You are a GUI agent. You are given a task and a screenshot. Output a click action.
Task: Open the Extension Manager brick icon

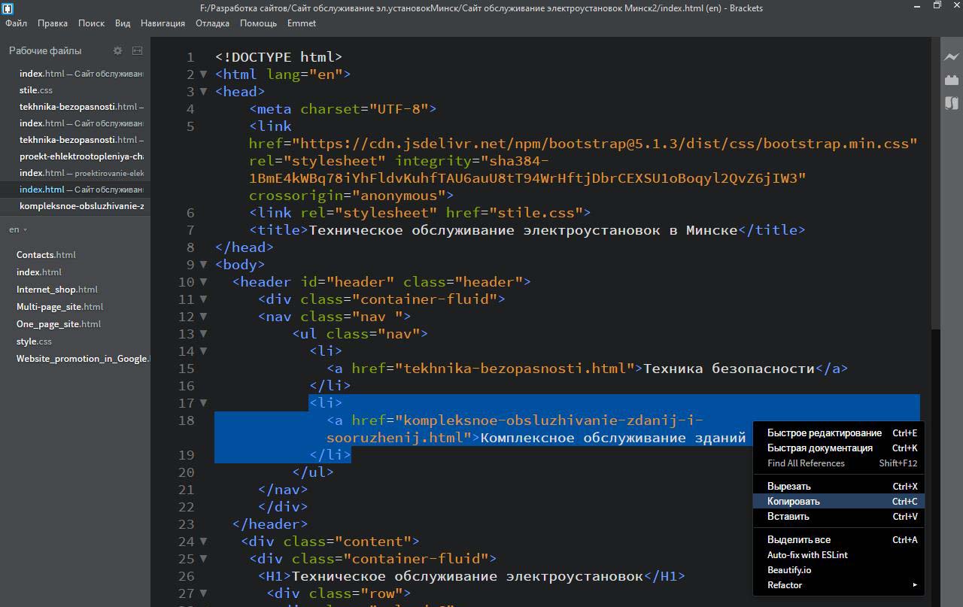952,80
